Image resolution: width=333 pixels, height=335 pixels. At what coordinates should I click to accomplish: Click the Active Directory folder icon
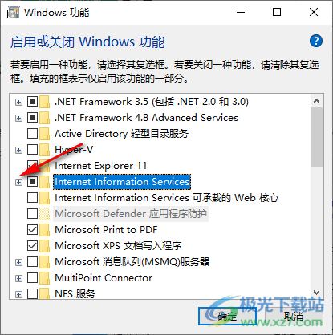coord(45,134)
